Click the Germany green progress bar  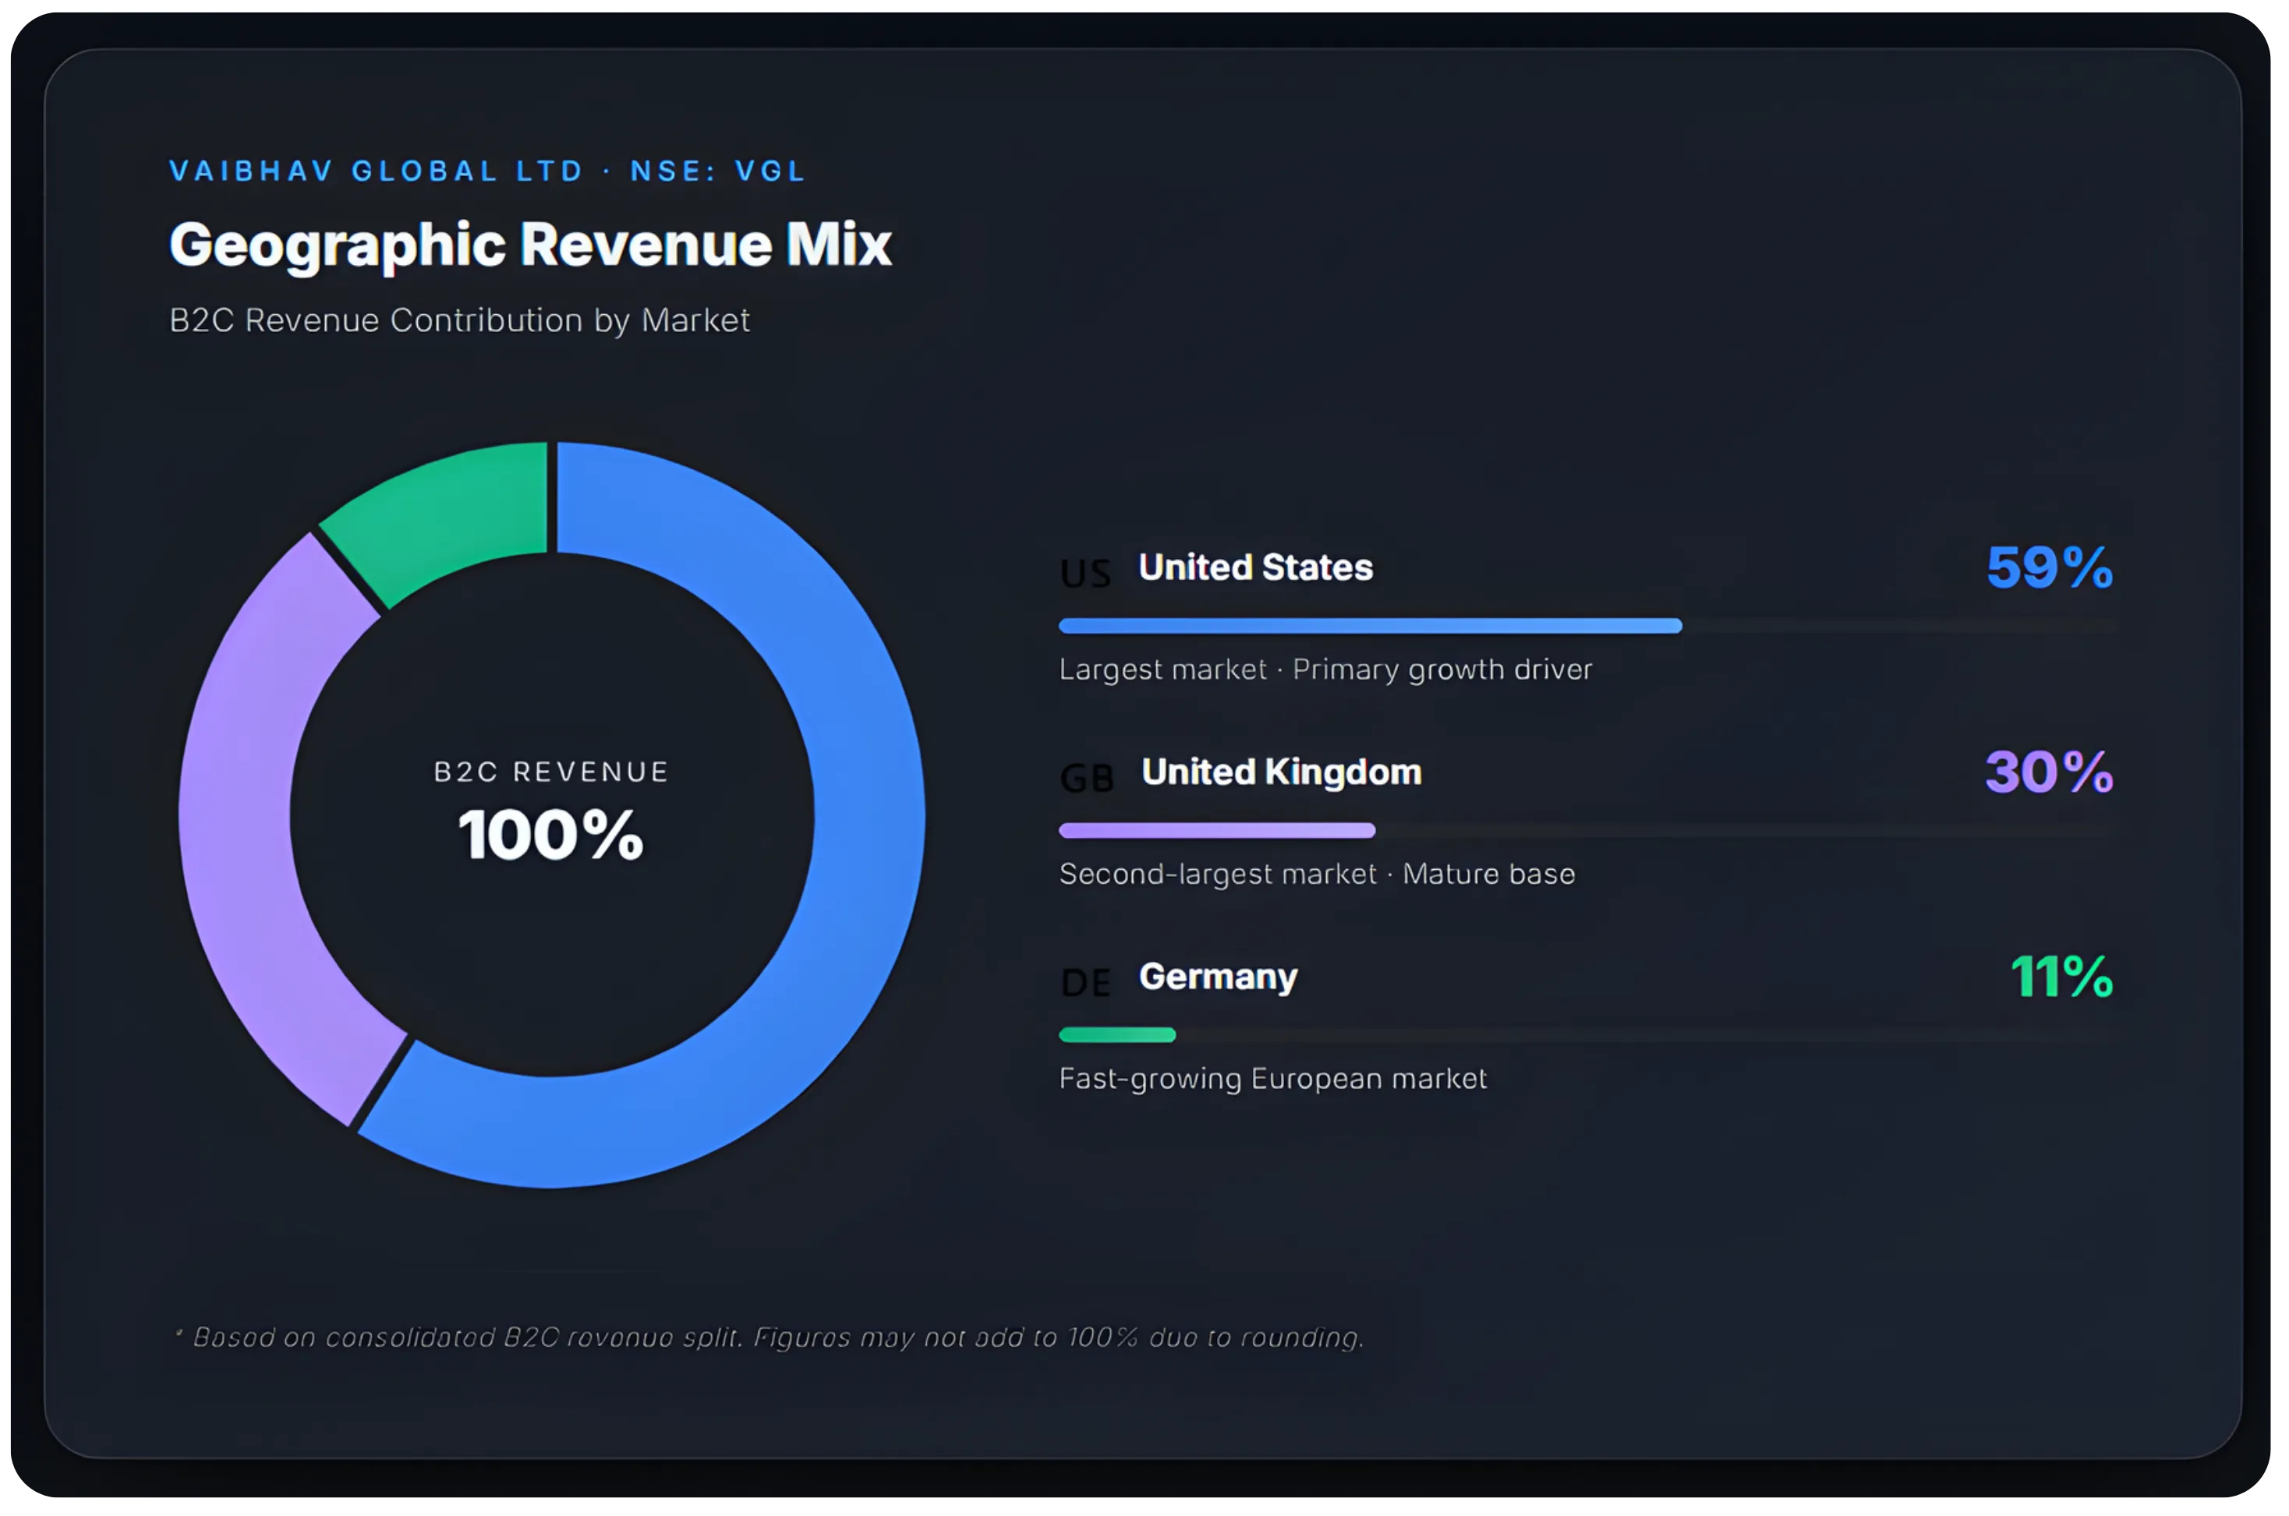1117,1034
